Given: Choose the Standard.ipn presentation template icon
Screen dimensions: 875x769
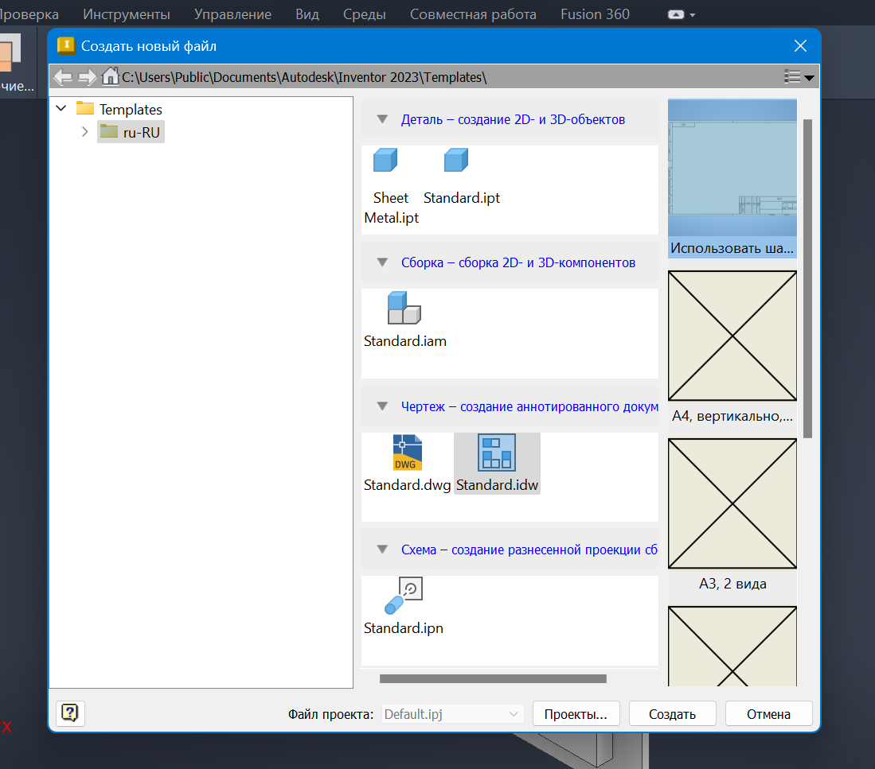Looking at the screenshot, I should (404, 595).
